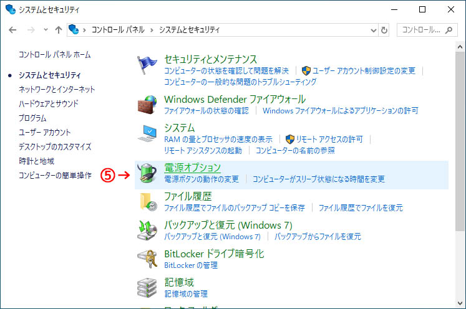466x309 pixels.
Task: Open ハードウェアとサウンド category
Action: [x=49, y=103]
